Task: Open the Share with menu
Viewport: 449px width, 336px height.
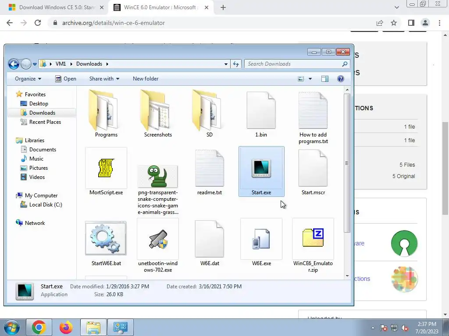Action: 104,79
